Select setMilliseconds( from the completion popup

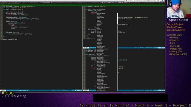(x=102, y=76)
